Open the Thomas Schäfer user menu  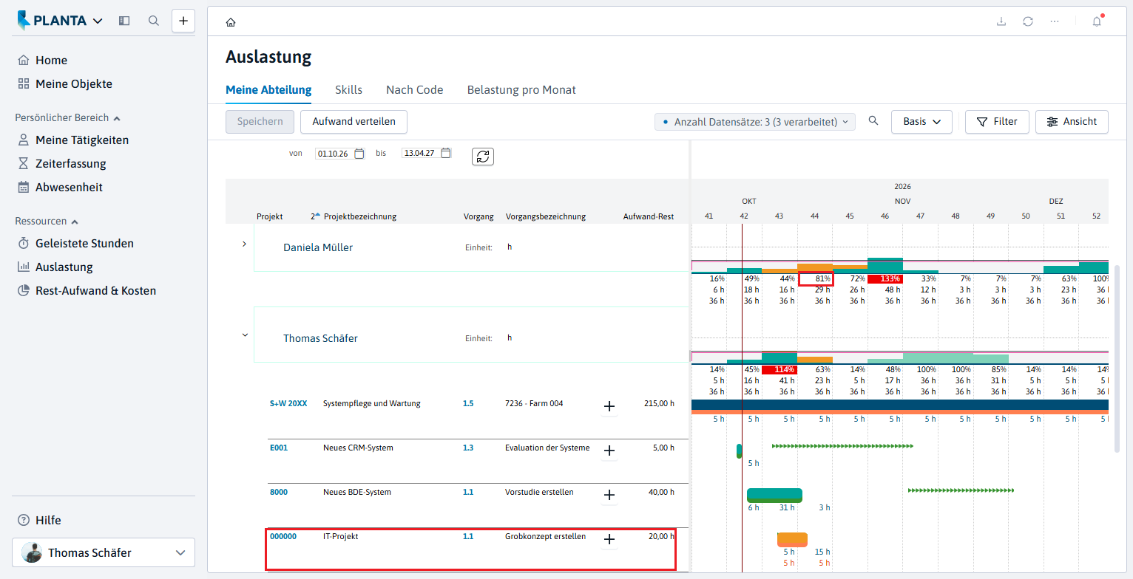[x=104, y=552]
